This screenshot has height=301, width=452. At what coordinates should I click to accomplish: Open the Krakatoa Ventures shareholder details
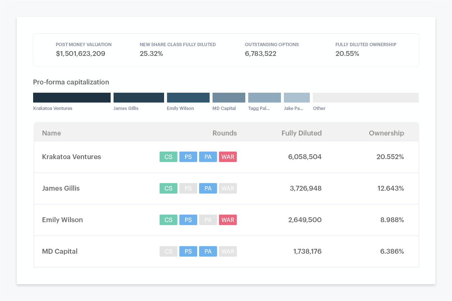pyautogui.click(x=72, y=157)
